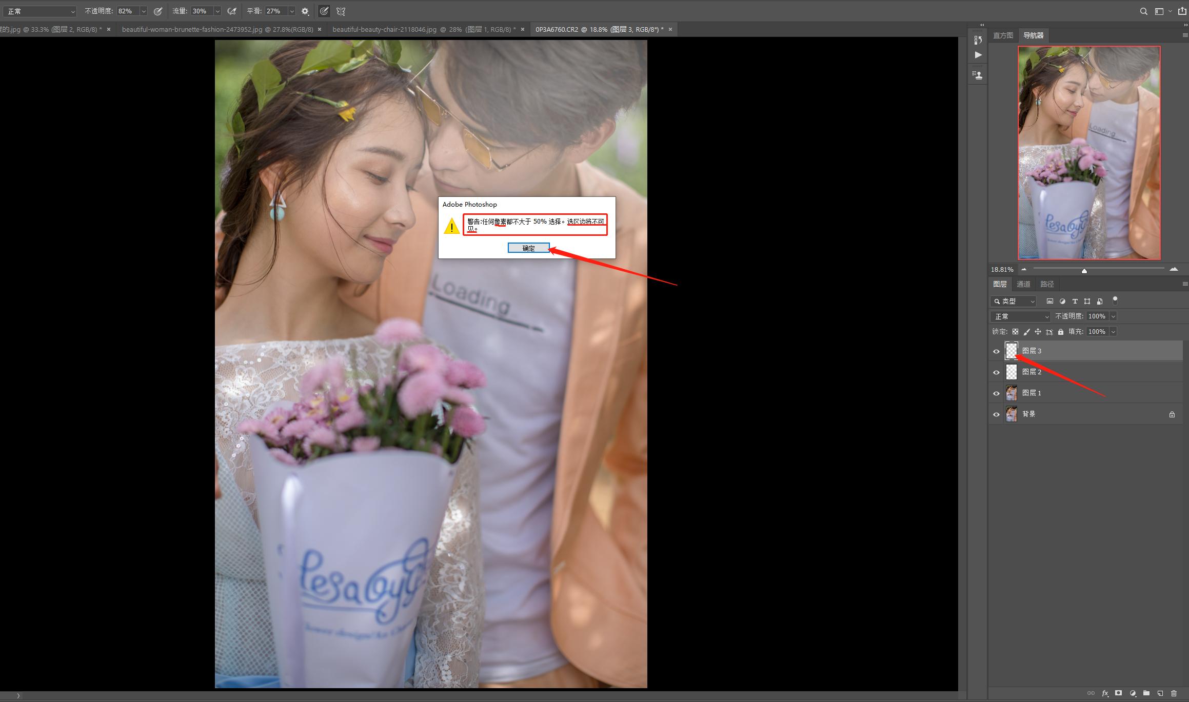Open the 类型 layer filter dropdown
This screenshot has width=1189, height=702.
coord(1014,302)
